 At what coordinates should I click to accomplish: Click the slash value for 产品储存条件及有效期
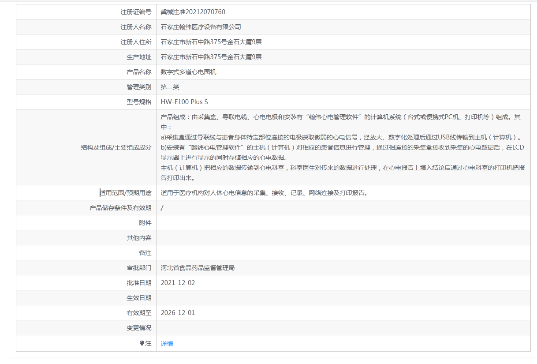tap(162, 208)
